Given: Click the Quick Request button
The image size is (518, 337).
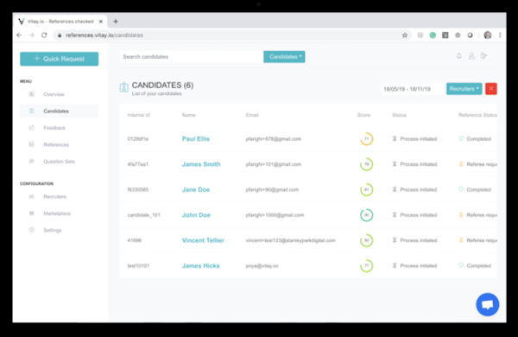Looking at the screenshot, I should point(59,59).
